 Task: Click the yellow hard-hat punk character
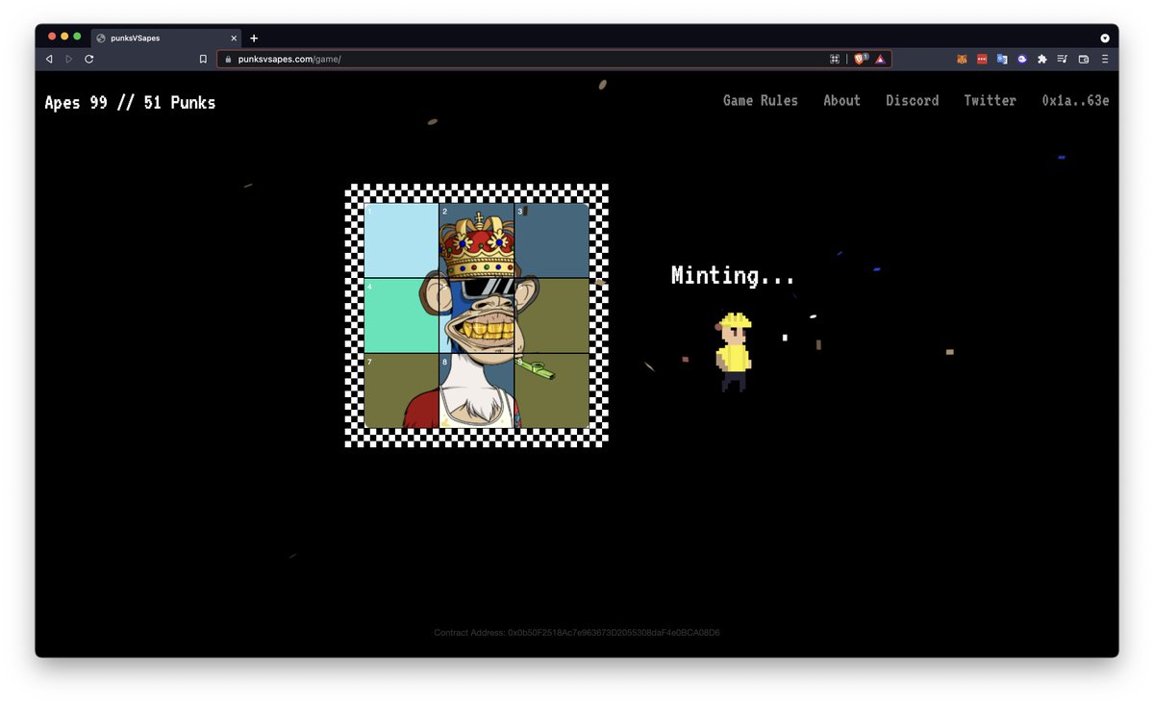(x=734, y=352)
